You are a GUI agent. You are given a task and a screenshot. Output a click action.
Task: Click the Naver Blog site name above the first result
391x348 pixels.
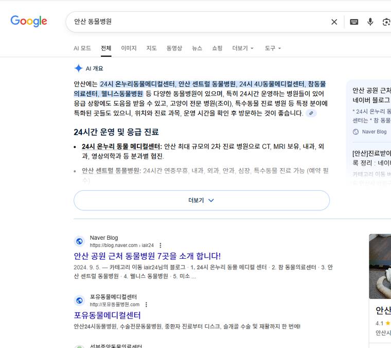click(x=104, y=238)
